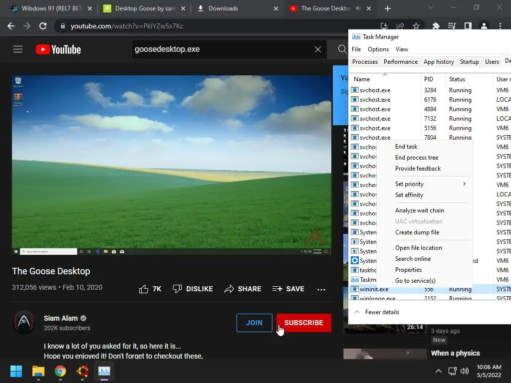This screenshot has width=511, height=383.
Task: Open more actions under the video
Action: tap(321, 289)
